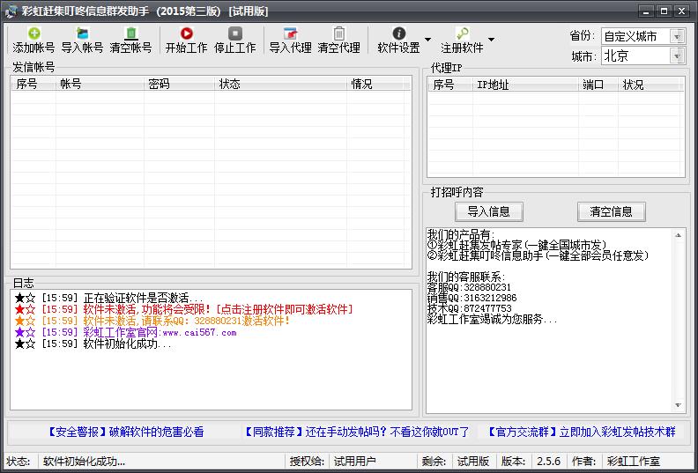Expand the 注册软件 dropdown arrow
698x473 pixels.
pyautogui.click(x=491, y=40)
